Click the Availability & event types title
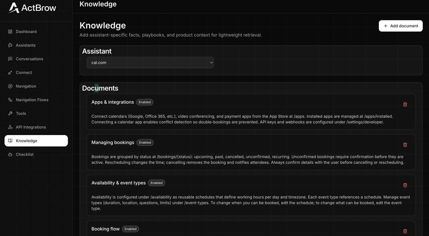The height and width of the screenshot is (236, 429). pos(119,183)
